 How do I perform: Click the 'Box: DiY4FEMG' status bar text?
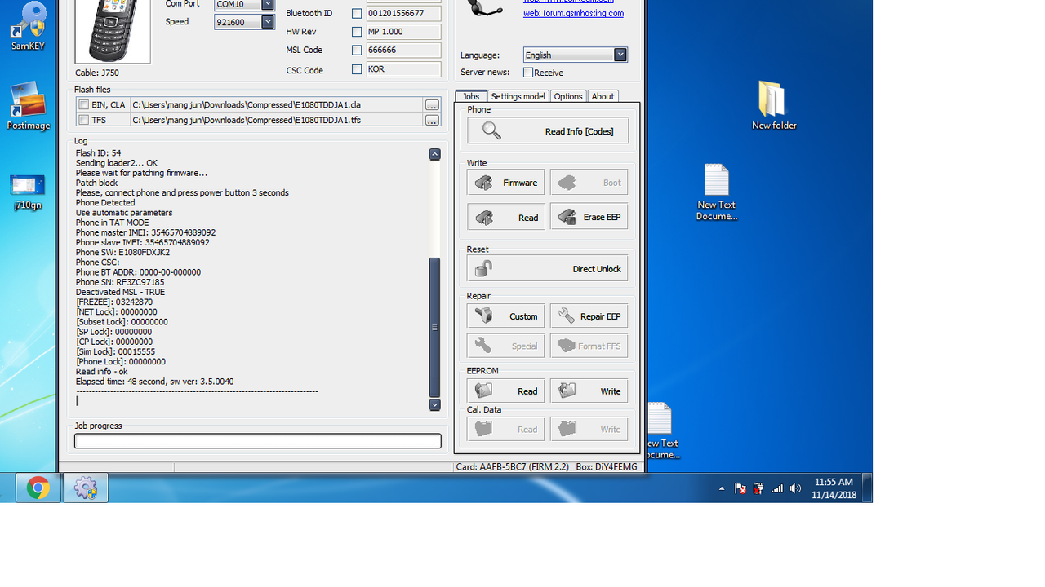tap(607, 467)
